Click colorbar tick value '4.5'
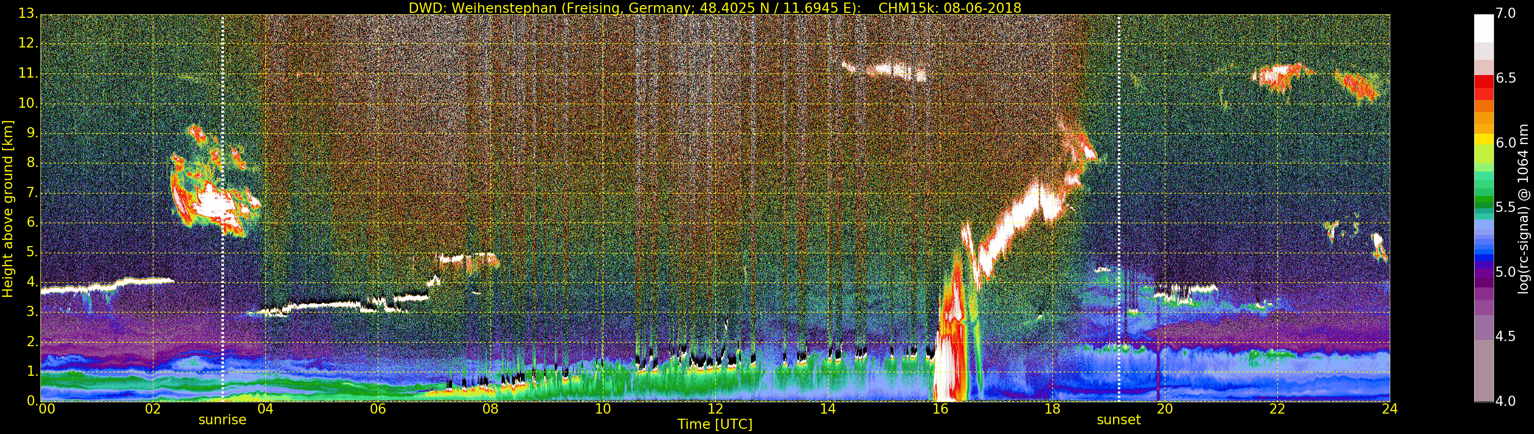This screenshot has height=434, width=1534. [x=1506, y=336]
